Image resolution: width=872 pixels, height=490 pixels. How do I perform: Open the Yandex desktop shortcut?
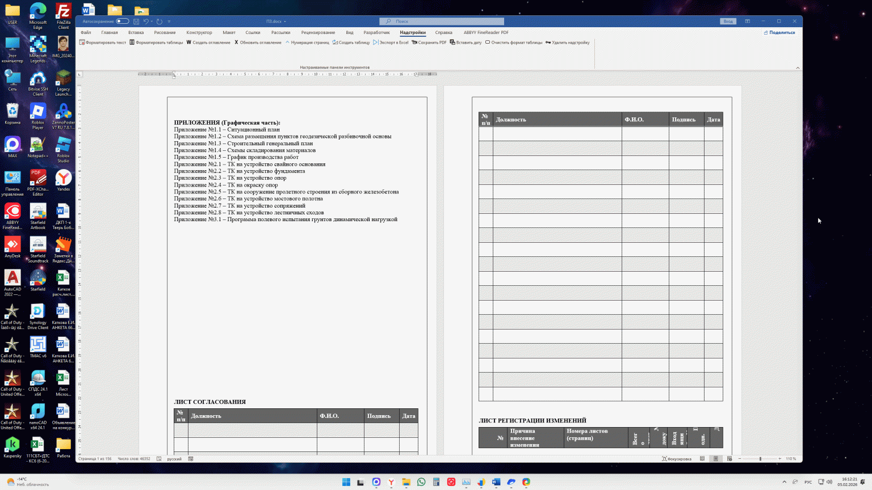pos(64,181)
